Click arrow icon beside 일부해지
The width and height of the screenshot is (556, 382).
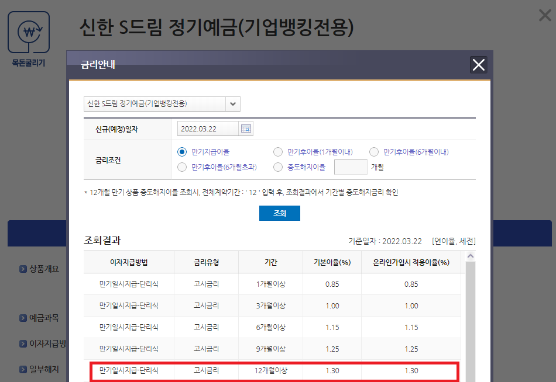(x=23, y=370)
